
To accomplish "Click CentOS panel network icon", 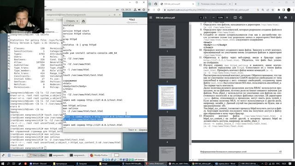I will pos(135,10).
